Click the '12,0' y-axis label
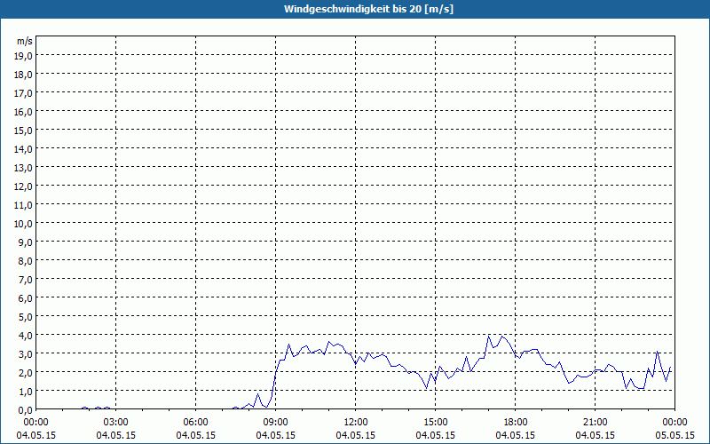 pos(23,186)
